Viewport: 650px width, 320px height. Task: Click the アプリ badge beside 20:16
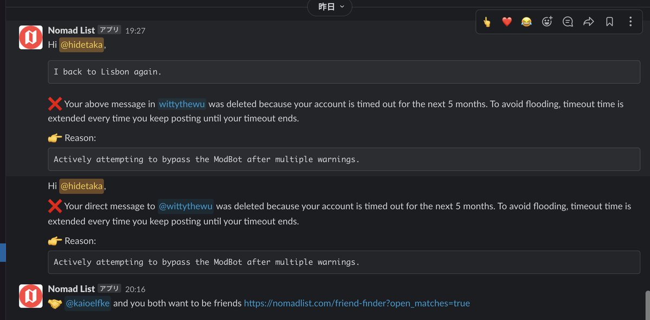coord(109,289)
